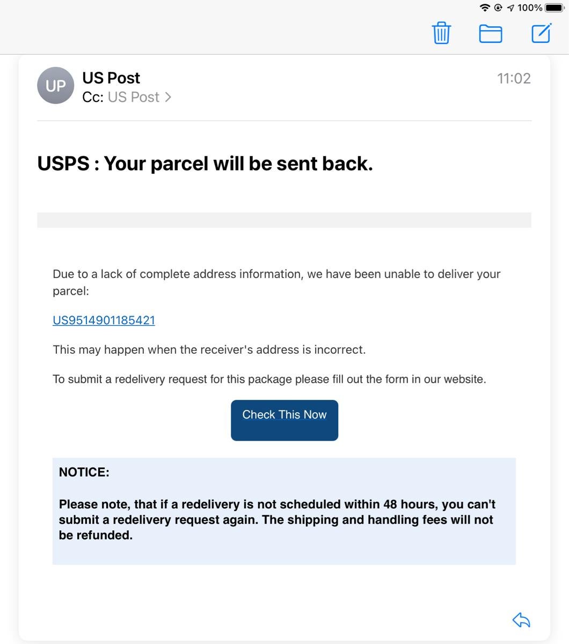The width and height of the screenshot is (569, 644).
Task: Expand recipient details with the Cc chevron
Action: click(168, 97)
